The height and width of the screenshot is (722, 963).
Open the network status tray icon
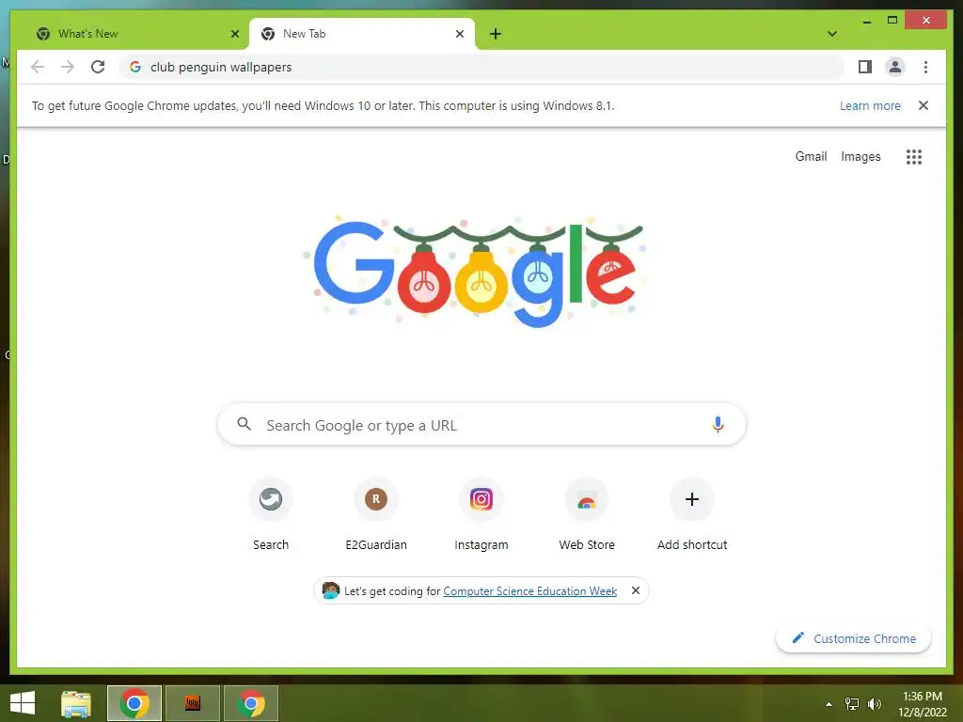point(852,704)
